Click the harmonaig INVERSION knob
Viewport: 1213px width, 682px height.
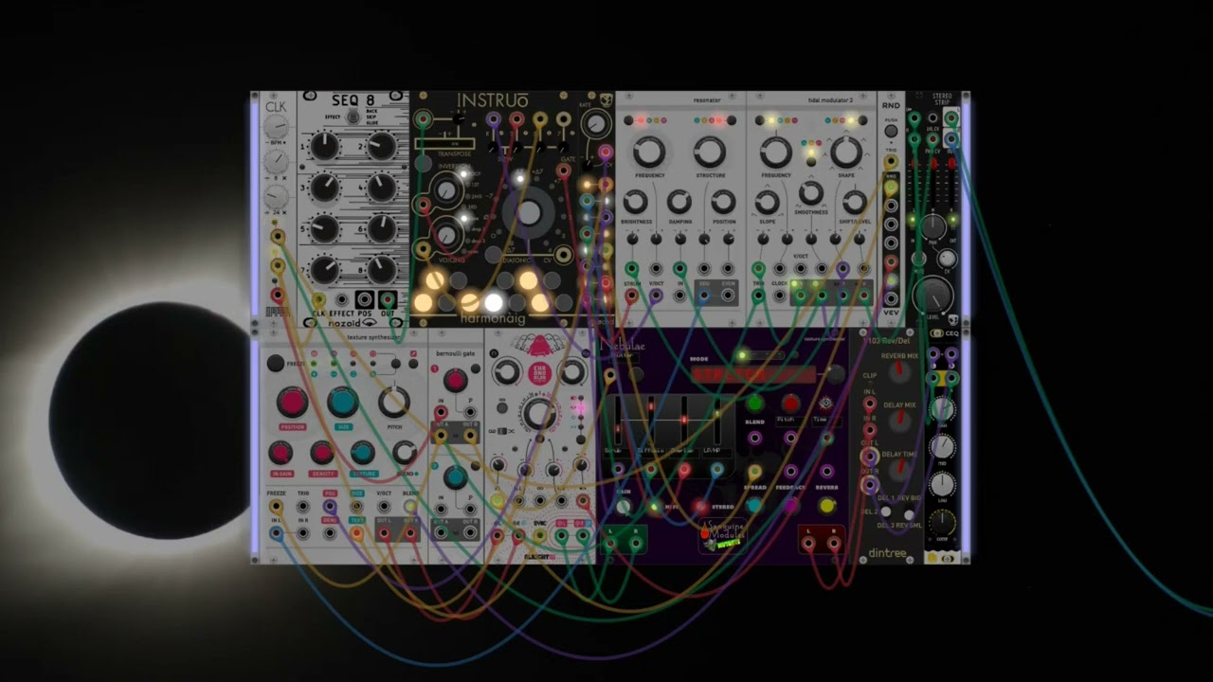pos(445,192)
